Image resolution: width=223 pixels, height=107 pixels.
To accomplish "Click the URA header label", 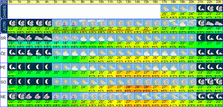I will pos(4,2).
